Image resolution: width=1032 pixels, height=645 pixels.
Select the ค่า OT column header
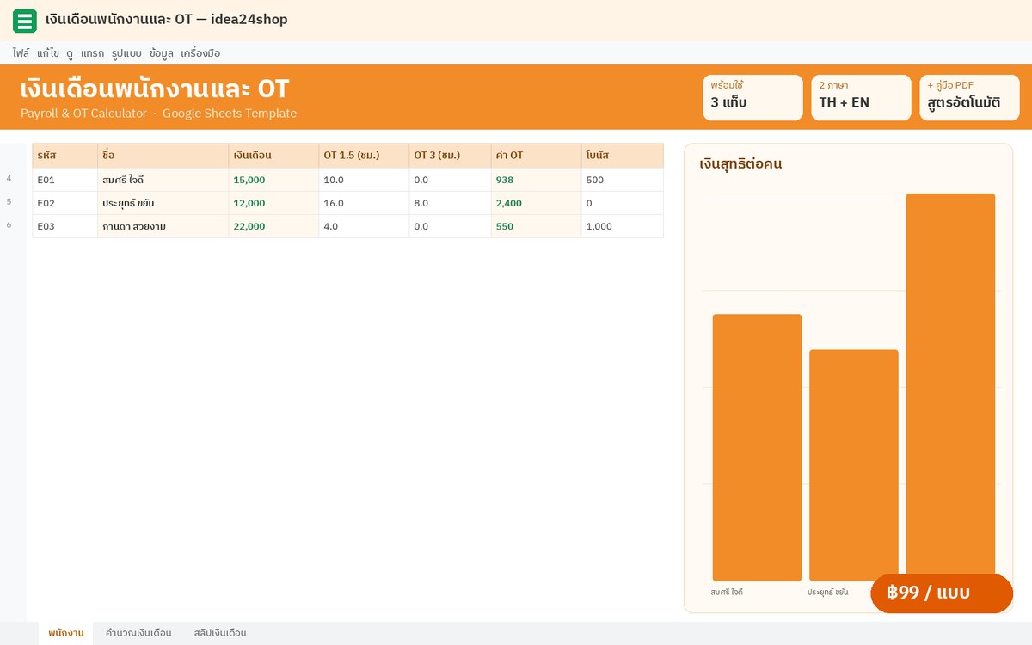click(x=537, y=156)
